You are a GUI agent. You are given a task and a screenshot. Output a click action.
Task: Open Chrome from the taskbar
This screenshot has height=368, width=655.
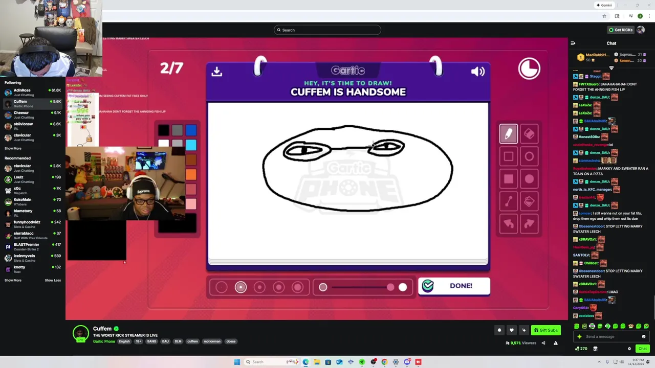384,362
